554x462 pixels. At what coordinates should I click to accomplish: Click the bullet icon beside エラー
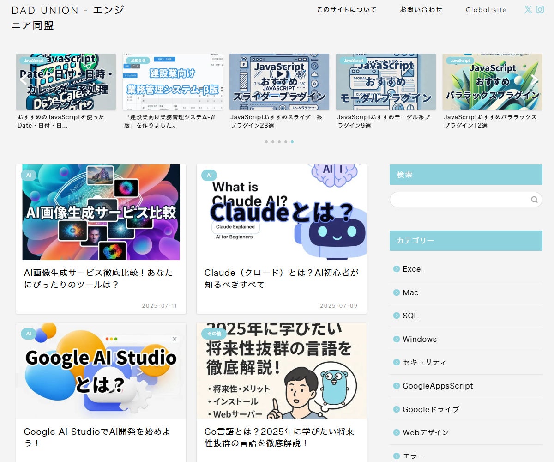(397, 456)
